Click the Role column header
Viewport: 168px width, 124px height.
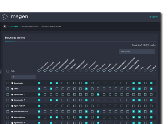tap(13, 71)
